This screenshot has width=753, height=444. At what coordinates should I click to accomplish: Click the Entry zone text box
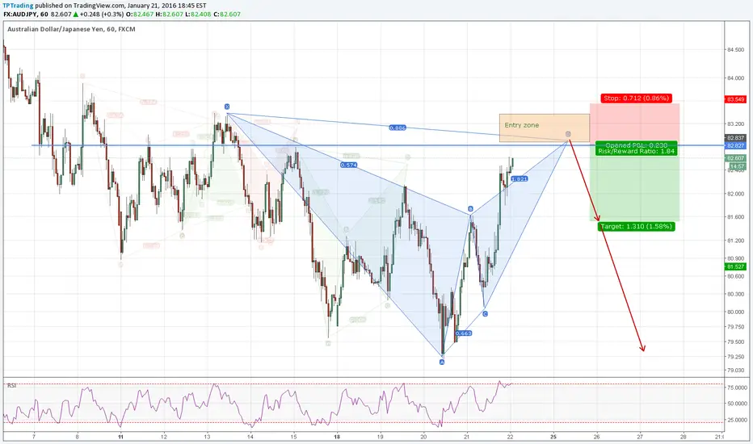tap(544, 128)
